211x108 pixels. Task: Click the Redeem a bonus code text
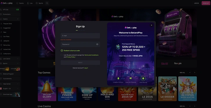[x=72, y=51]
